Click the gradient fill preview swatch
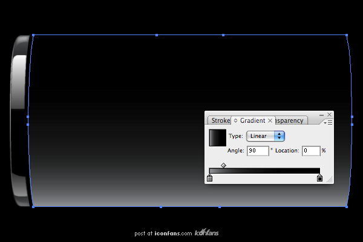The height and width of the screenshot is (242, 363). click(217, 138)
